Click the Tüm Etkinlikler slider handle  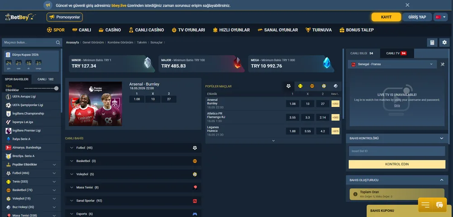tap(56, 88)
